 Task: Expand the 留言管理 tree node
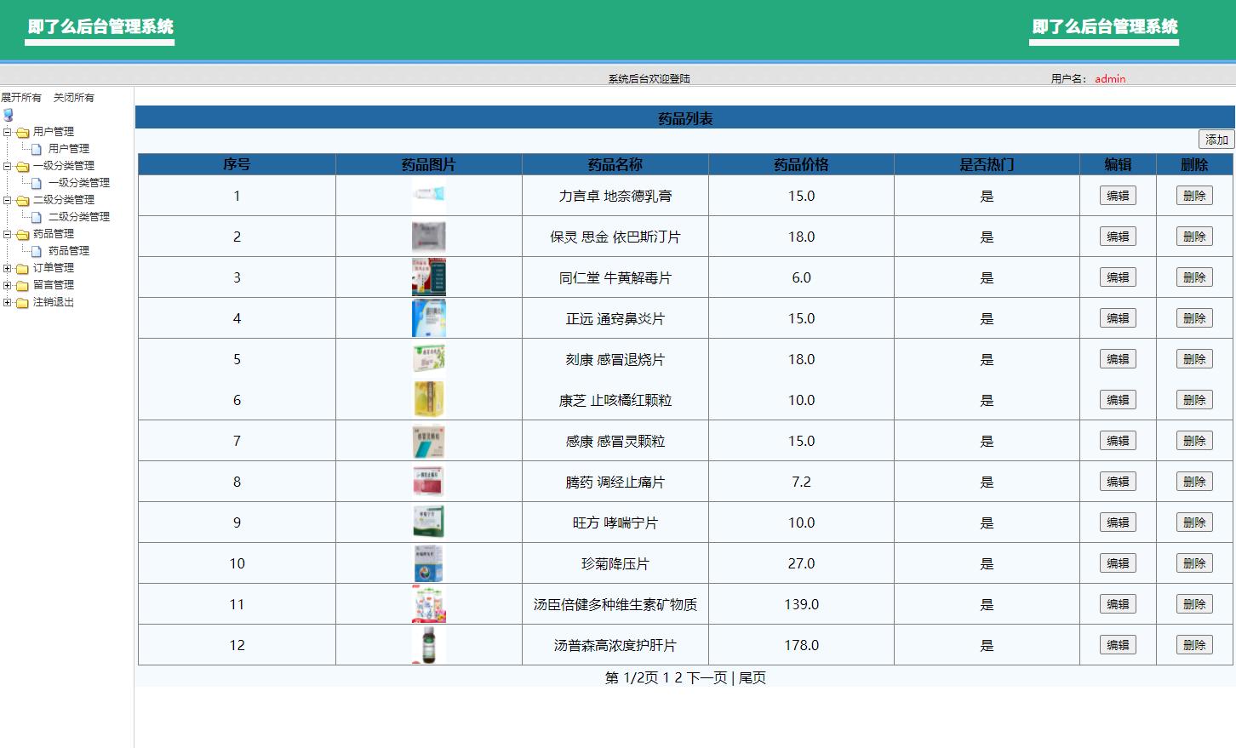(x=8, y=285)
